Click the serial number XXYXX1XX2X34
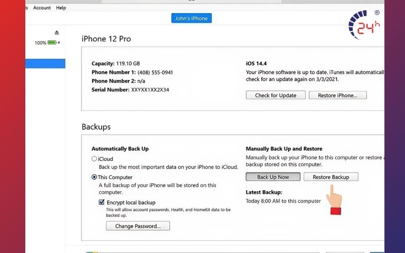This screenshot has width=405, height=253. click(x=150, y=90)
